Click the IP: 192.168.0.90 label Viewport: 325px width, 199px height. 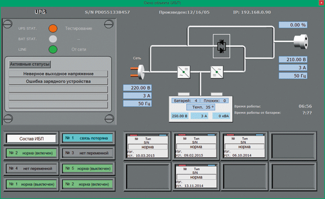[252, 12]
